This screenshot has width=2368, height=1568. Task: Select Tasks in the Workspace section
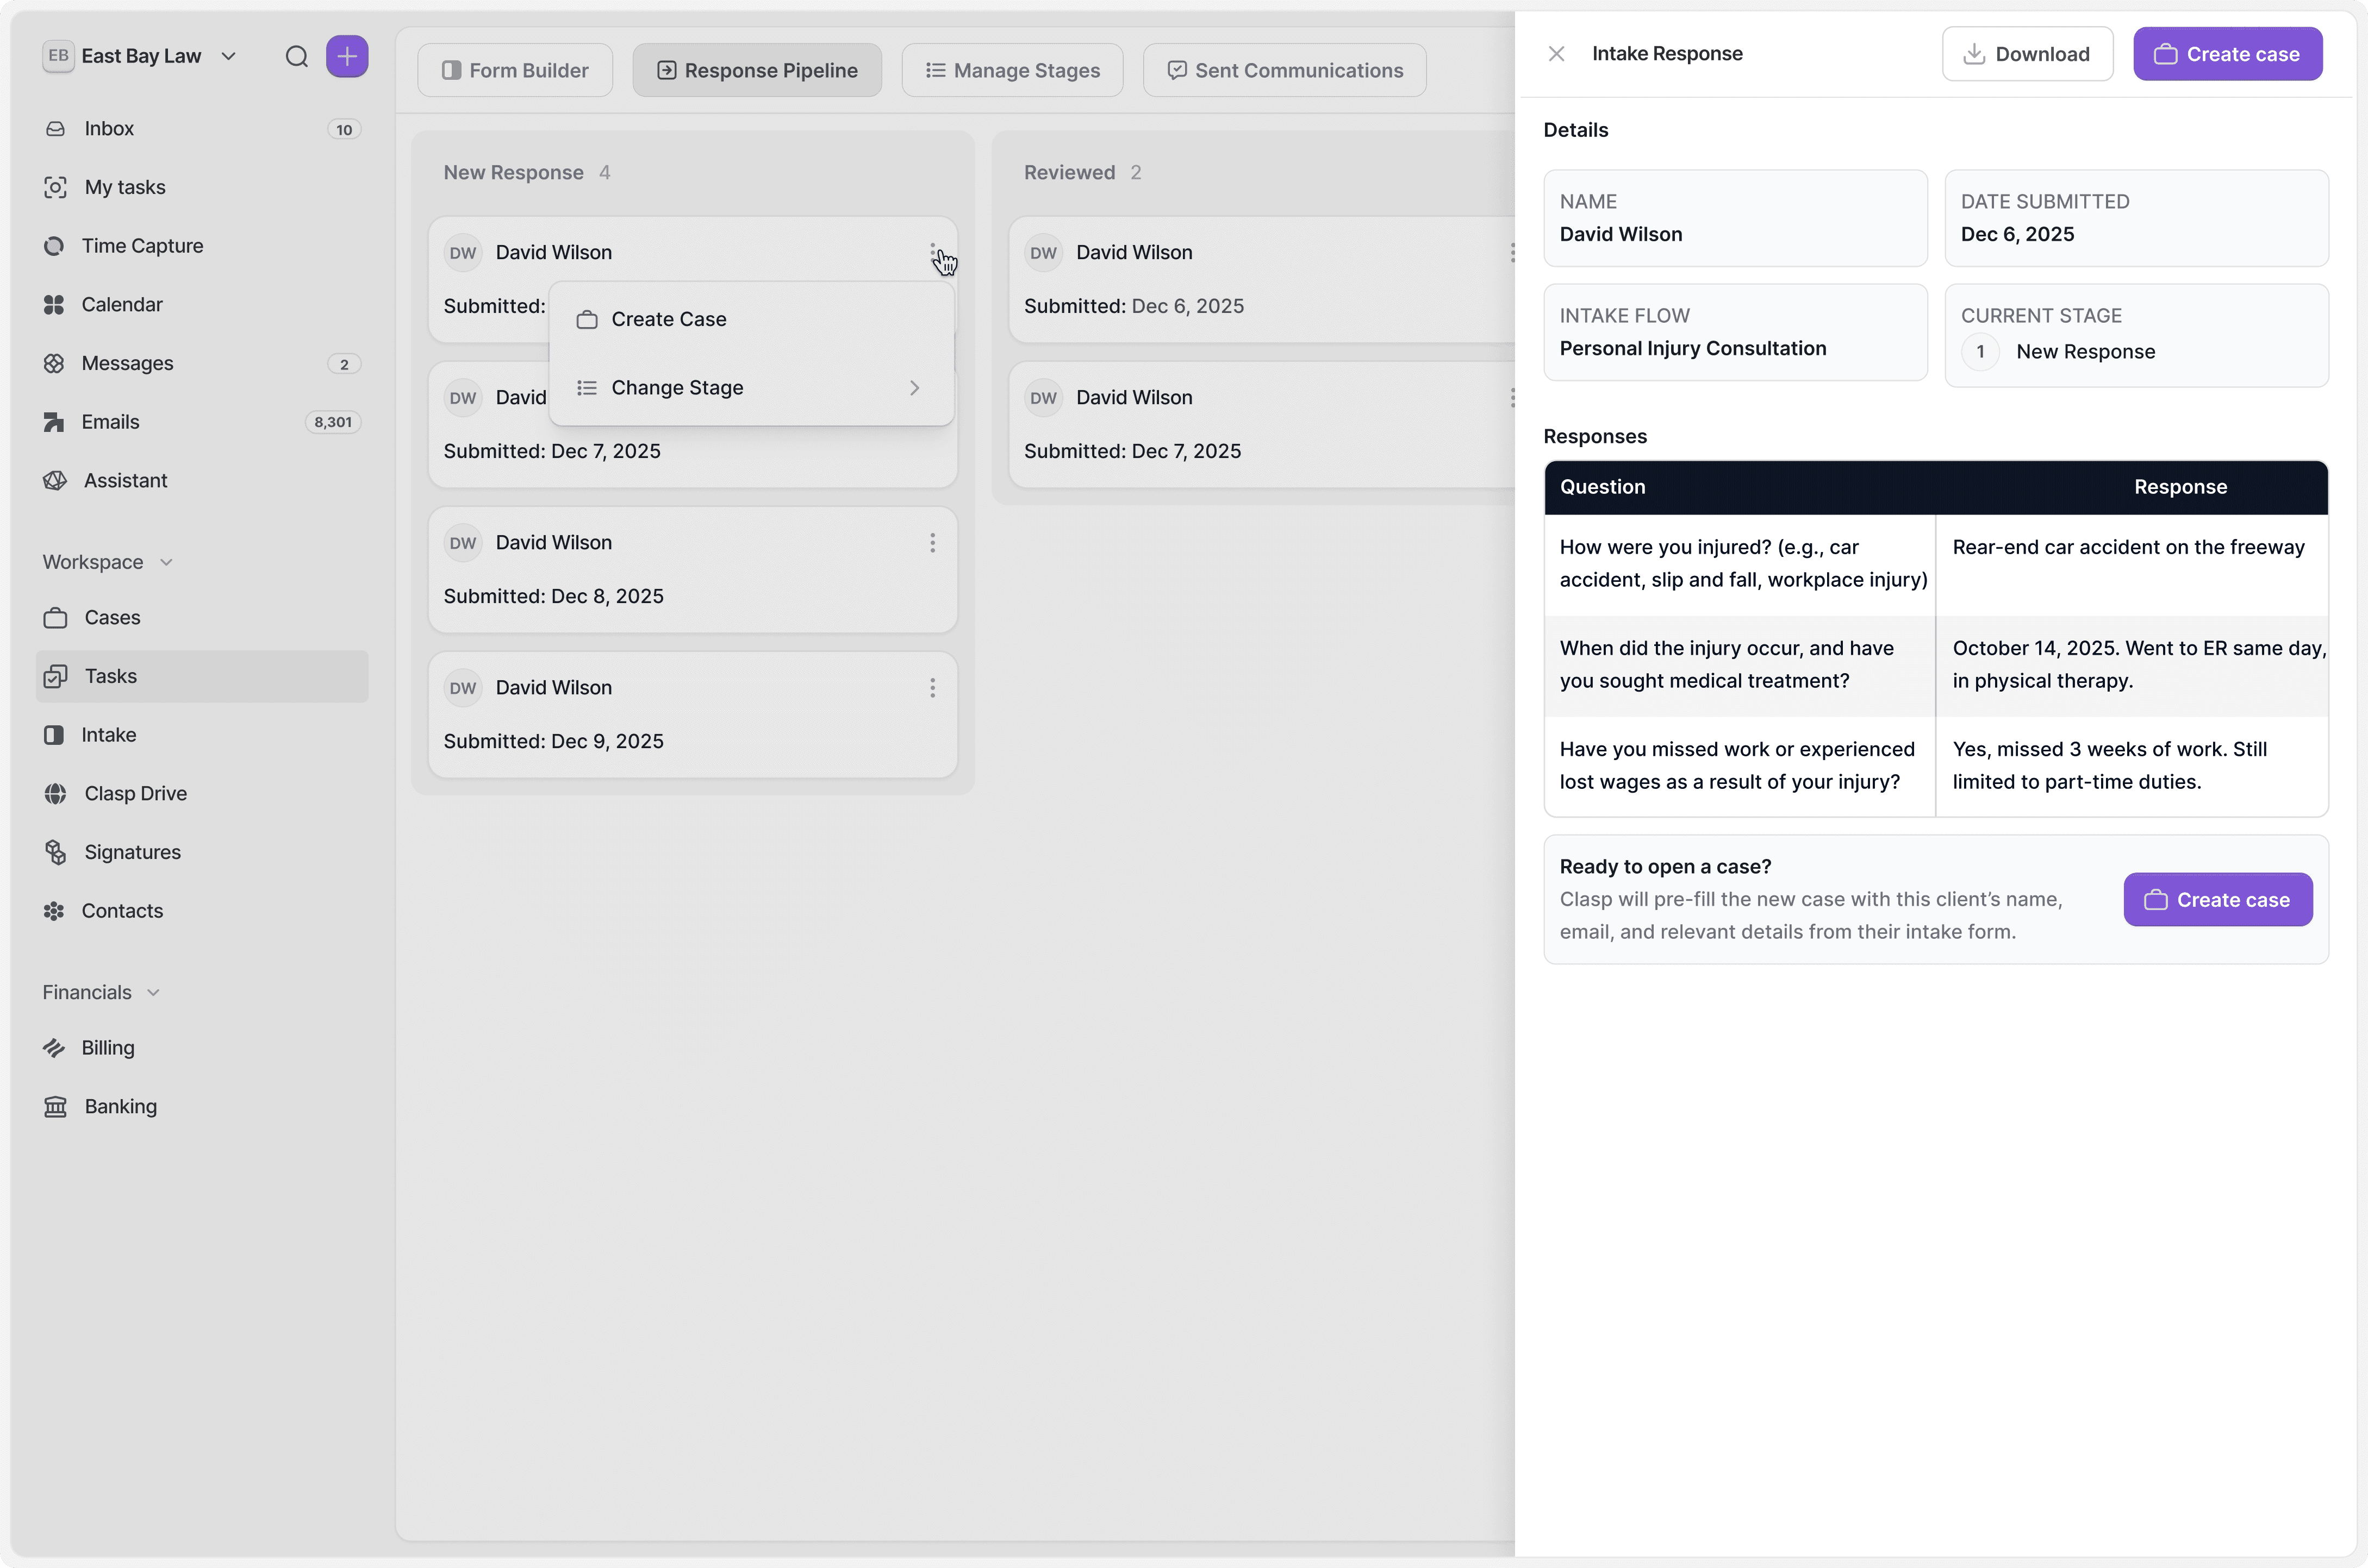tap(201, 676)
